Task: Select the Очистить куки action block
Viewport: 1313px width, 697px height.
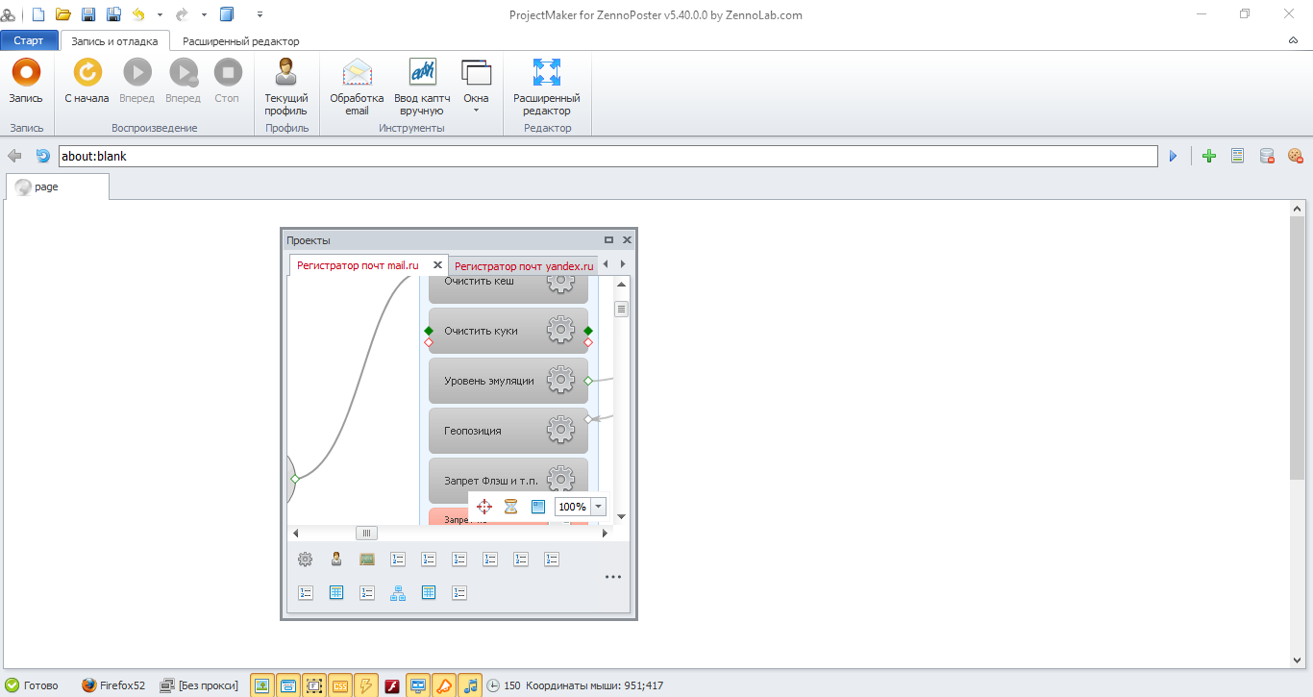Action: [x=508, y=331]
